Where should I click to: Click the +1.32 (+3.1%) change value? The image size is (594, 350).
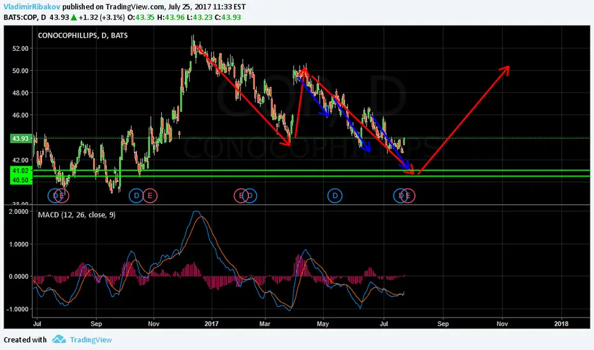tap(101, 17)
